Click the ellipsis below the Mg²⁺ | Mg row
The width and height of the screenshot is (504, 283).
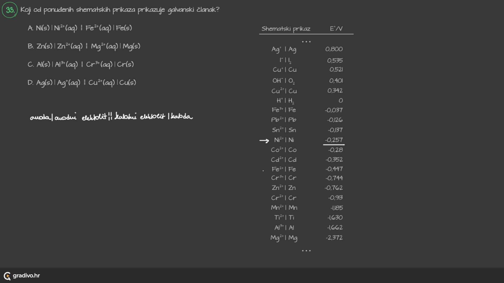pos(306,251)
